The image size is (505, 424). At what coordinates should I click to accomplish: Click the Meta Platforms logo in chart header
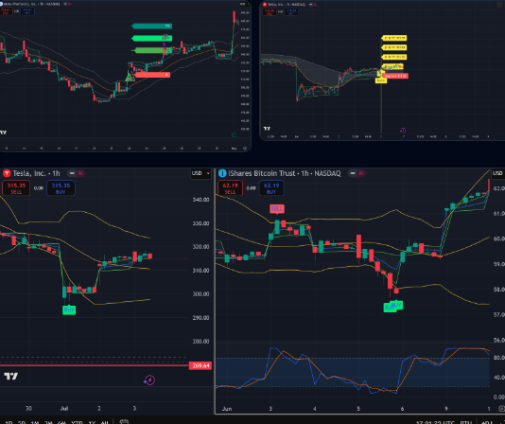click(x=1, y=4)
